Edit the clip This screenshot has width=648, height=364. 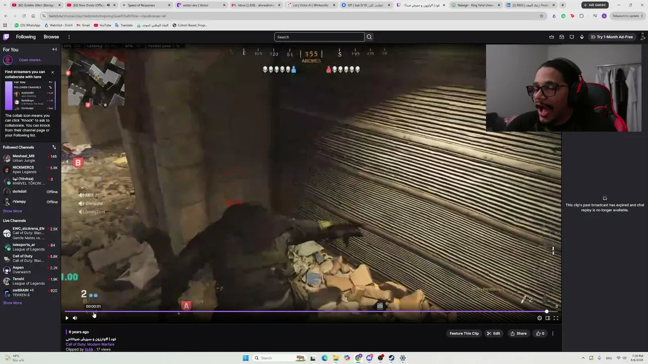point(494,334)
